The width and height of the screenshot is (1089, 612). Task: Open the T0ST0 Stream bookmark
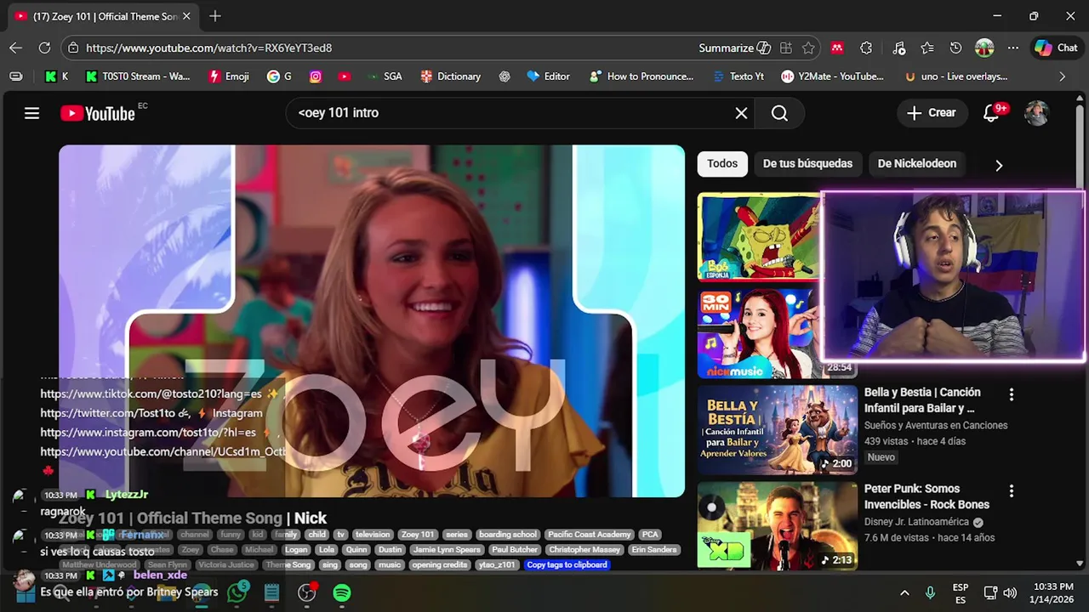pyautogui.click(x=138, y=76)
